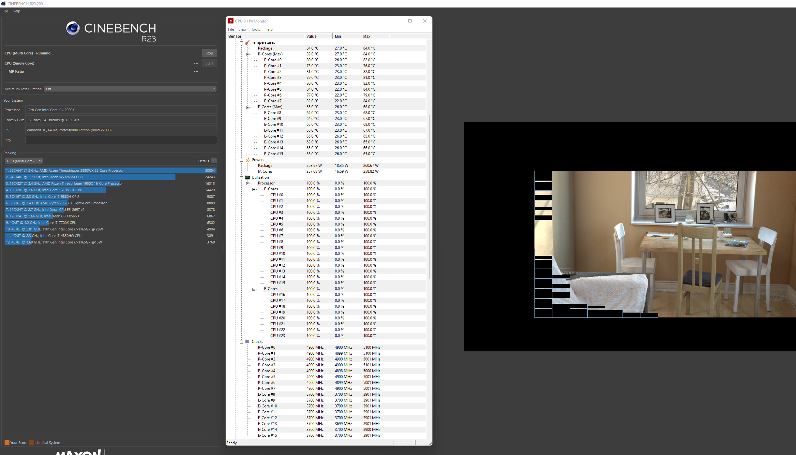
Task: Click the Clocks section icon
Action: tap(247, 342)
